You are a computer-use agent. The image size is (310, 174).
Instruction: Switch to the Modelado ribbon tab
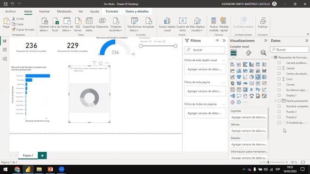64,12
